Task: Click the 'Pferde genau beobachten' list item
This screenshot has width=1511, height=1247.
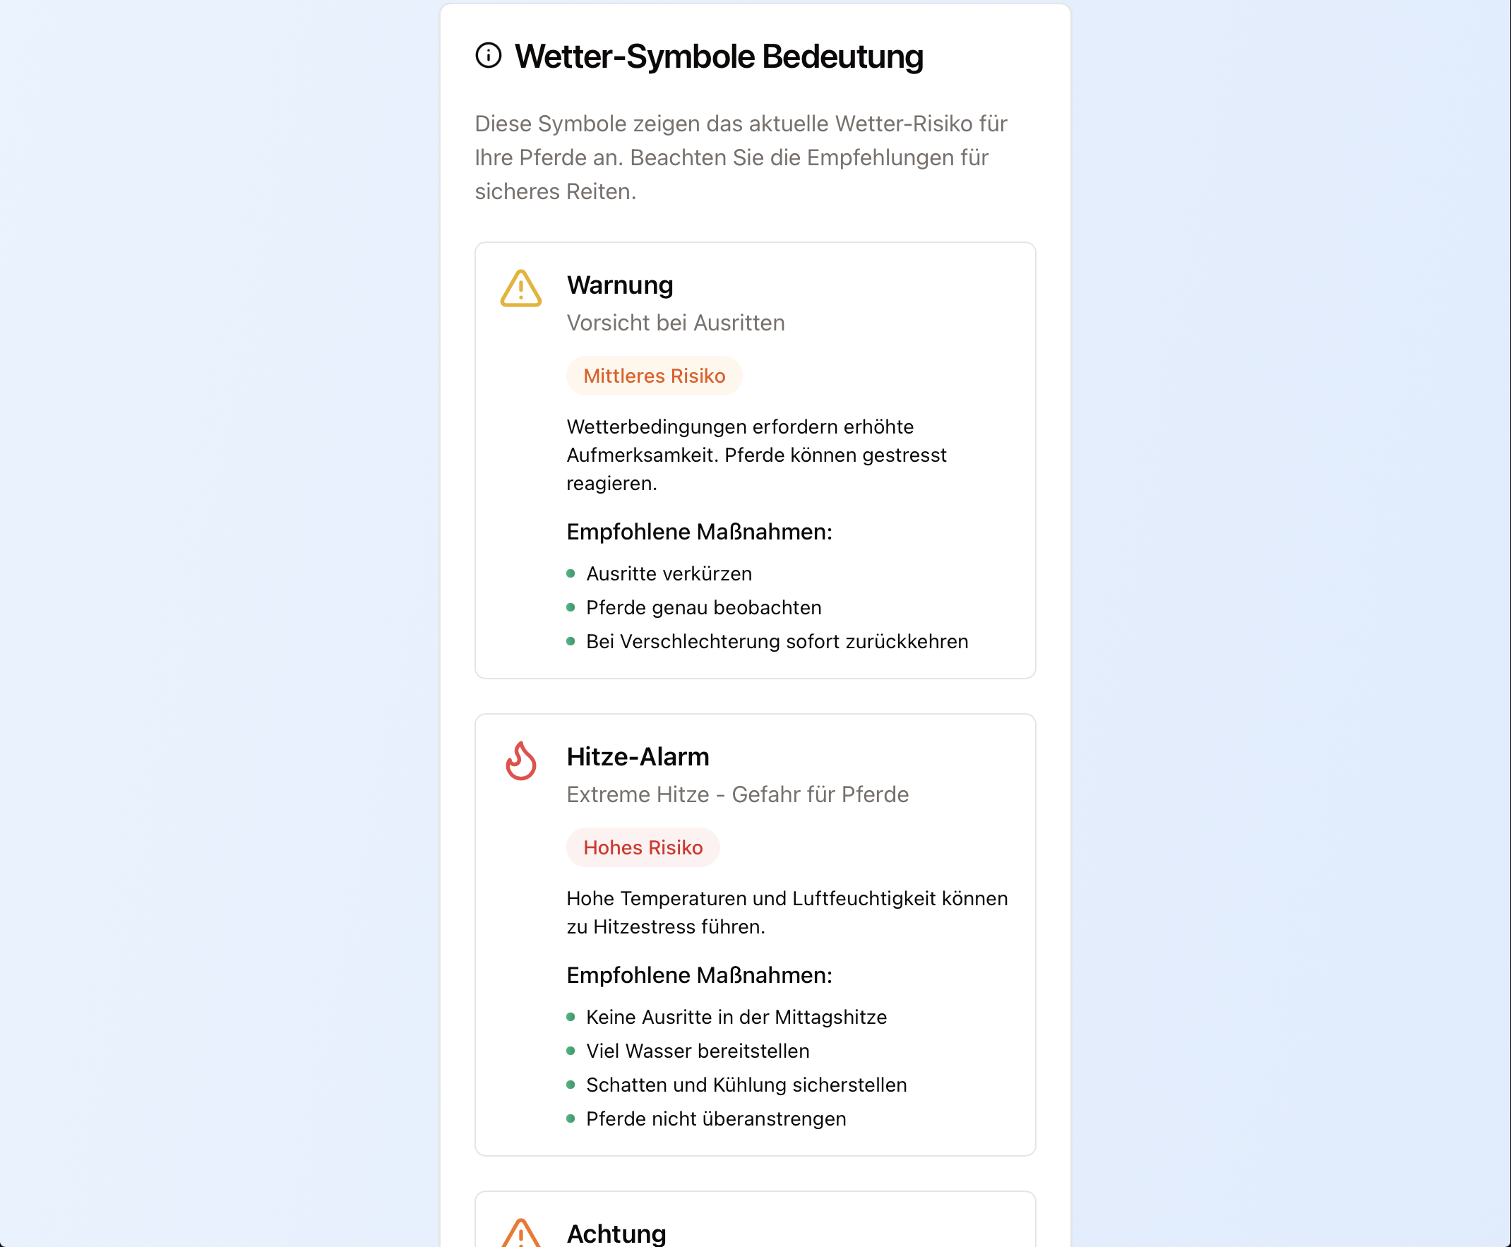Action: point(703,608)
